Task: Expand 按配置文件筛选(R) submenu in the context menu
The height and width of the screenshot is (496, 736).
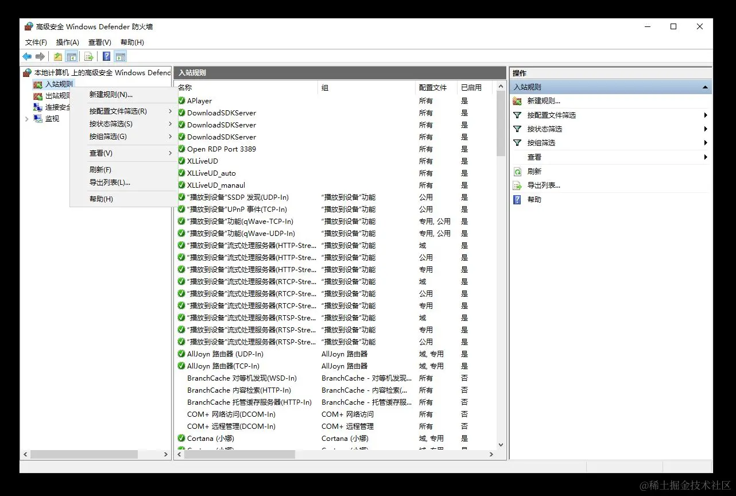Action: click(x=170, y=111)
